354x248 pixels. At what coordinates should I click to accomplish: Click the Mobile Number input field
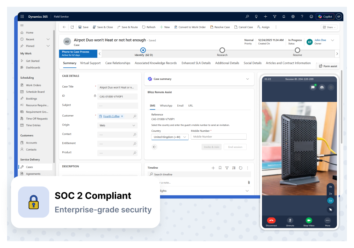(218, 137)
